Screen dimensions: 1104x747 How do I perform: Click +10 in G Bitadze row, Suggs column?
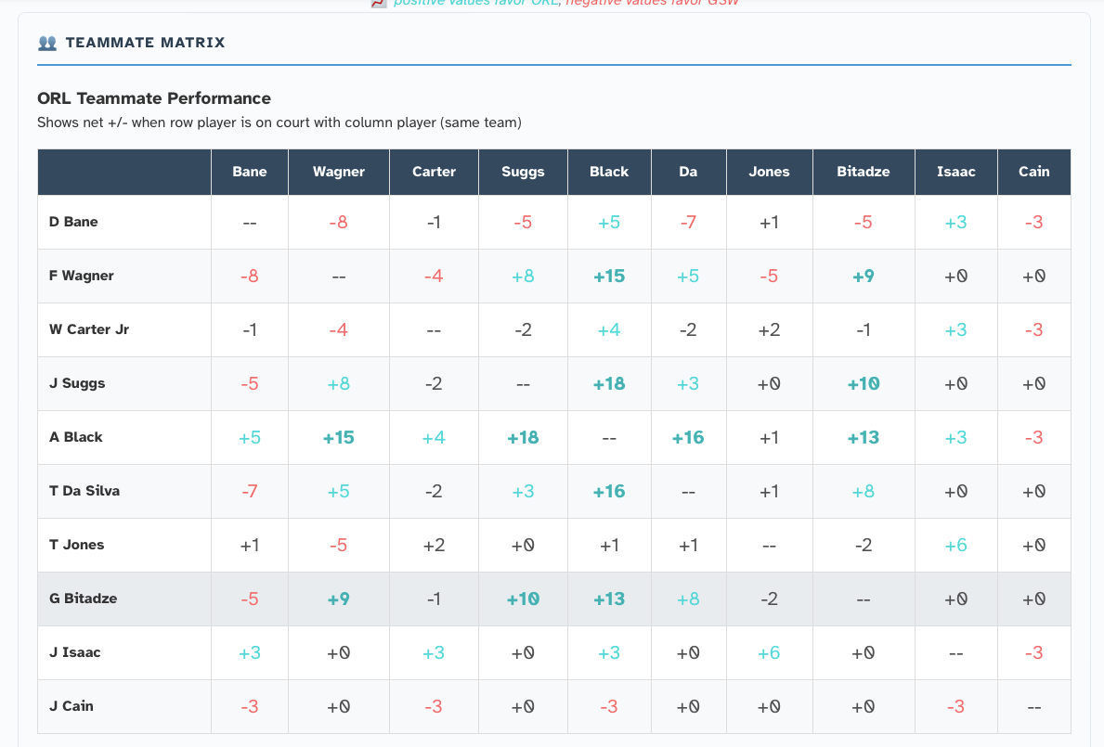point(523,599)
